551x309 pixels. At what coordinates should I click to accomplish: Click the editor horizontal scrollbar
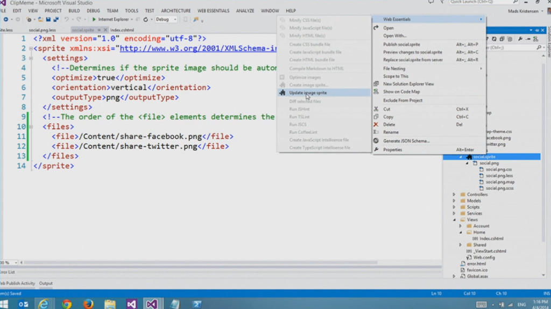tap(200, 262)
